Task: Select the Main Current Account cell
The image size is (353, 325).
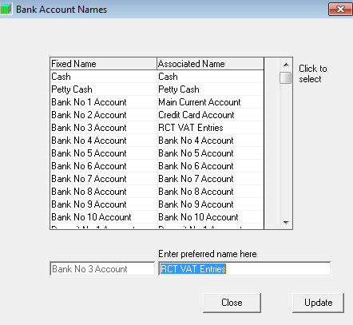Action: coord(210,102)
